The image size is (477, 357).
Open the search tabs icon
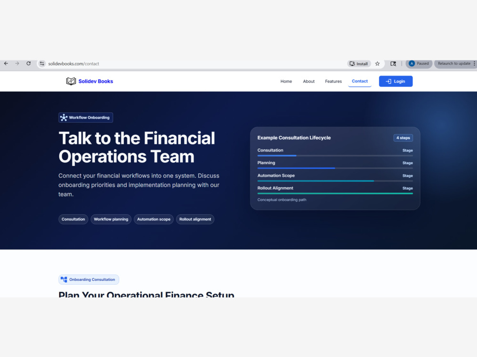pyautogui.click(x=393, y=64)
